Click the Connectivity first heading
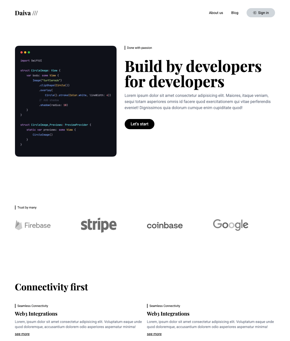The height and width of the screenshot is (341, 290). tap(51, 287)
